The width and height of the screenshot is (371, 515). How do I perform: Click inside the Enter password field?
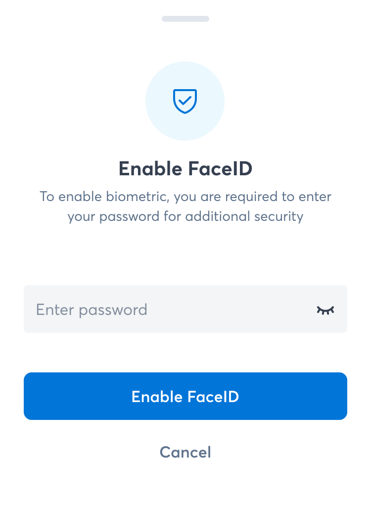click(x=148, y=309)
